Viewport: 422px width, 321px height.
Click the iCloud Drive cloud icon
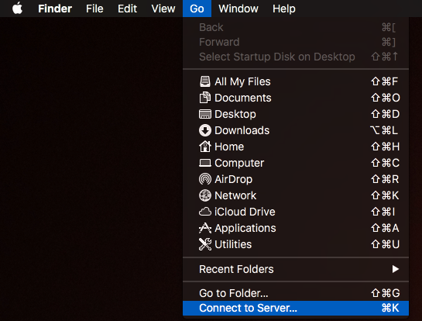[205, 212]
